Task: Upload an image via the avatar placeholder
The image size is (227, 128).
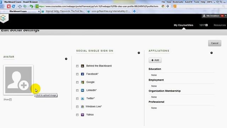Action: tap(18, 80)
